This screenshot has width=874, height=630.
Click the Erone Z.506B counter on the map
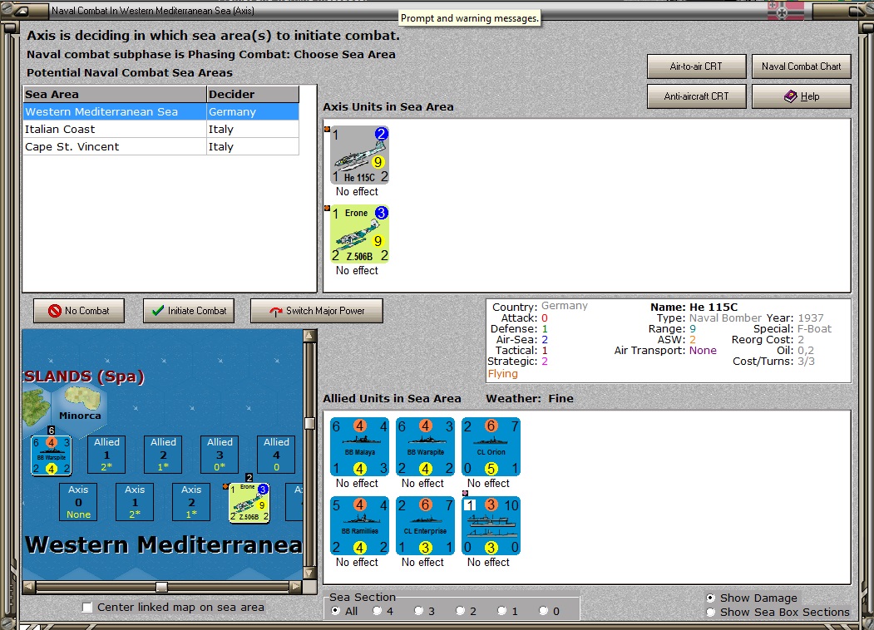(x=249, y=503)
